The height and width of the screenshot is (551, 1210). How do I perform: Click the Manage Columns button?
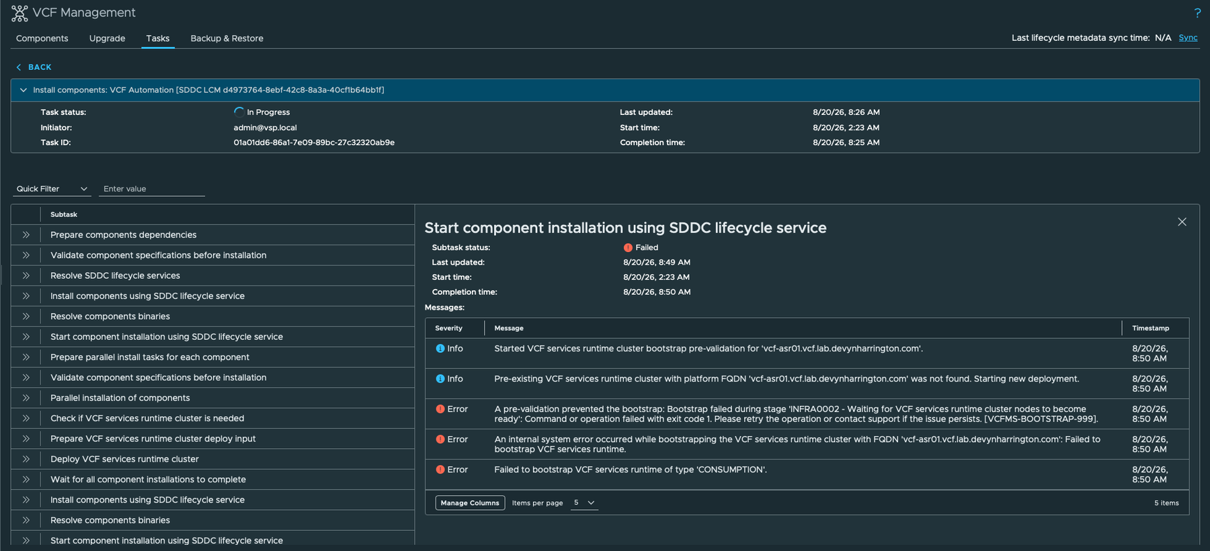[x=470, y=503]
